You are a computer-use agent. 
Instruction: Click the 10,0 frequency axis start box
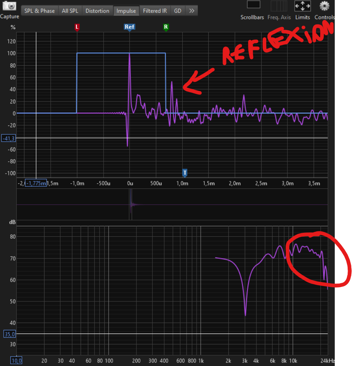point(16,361)
